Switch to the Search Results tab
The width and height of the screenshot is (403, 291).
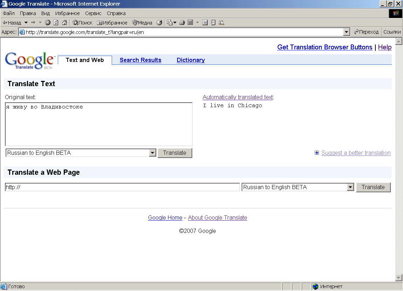pos(140,60)
